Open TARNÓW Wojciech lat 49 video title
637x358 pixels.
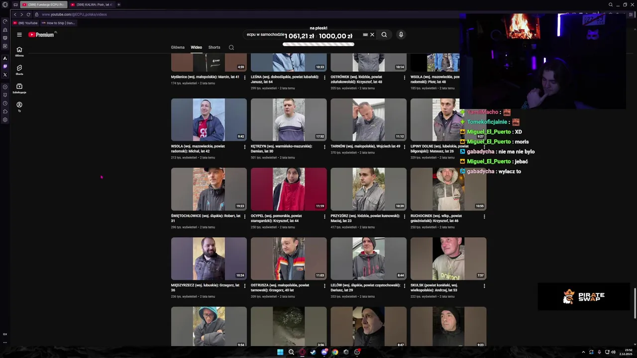pos(365,147)
